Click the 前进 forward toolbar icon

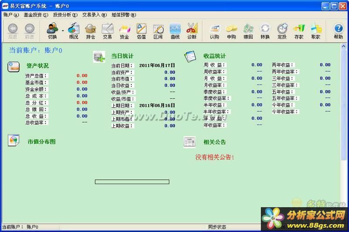click(30, 31)
